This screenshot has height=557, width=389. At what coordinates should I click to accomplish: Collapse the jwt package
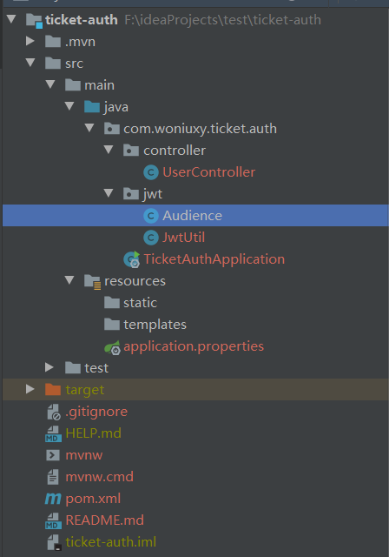[x=109, y=193]
